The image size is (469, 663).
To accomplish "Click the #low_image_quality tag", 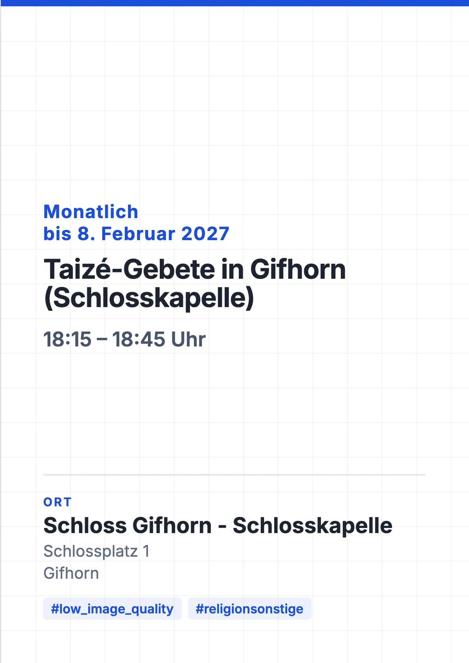I will 113,609.
